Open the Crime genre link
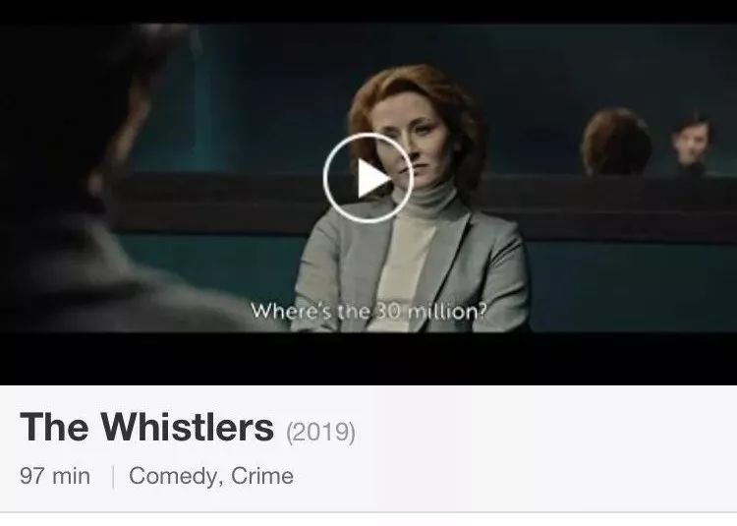737x526 pixels. coord(262,475)
